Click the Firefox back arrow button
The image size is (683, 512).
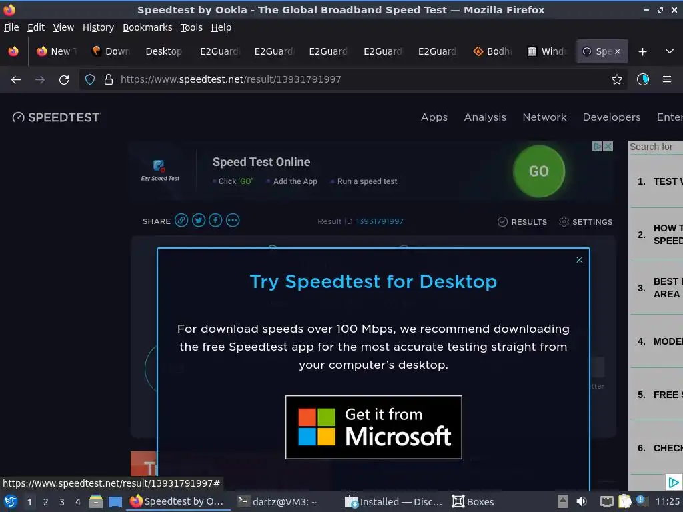pyautogui.click(x=16, y=80)
